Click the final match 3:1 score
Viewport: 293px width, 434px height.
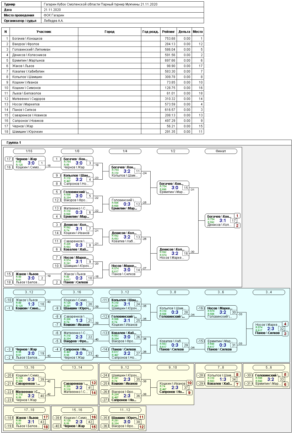click(223, 220)
